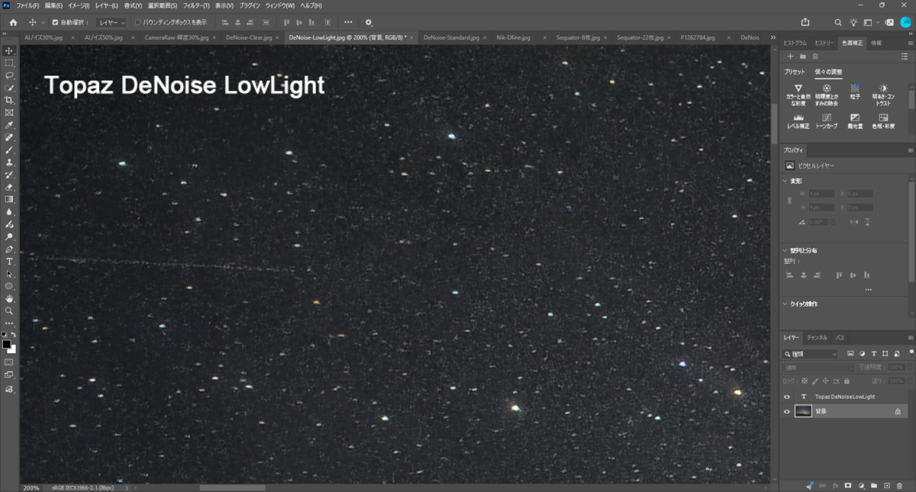Screen dimensions: 916x492
Task: Collapse the 整列と分布 section
Action: point(785,250)
